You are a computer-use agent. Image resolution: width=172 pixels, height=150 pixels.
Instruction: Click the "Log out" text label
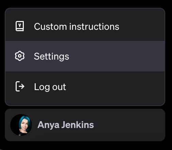coord(50,87)
